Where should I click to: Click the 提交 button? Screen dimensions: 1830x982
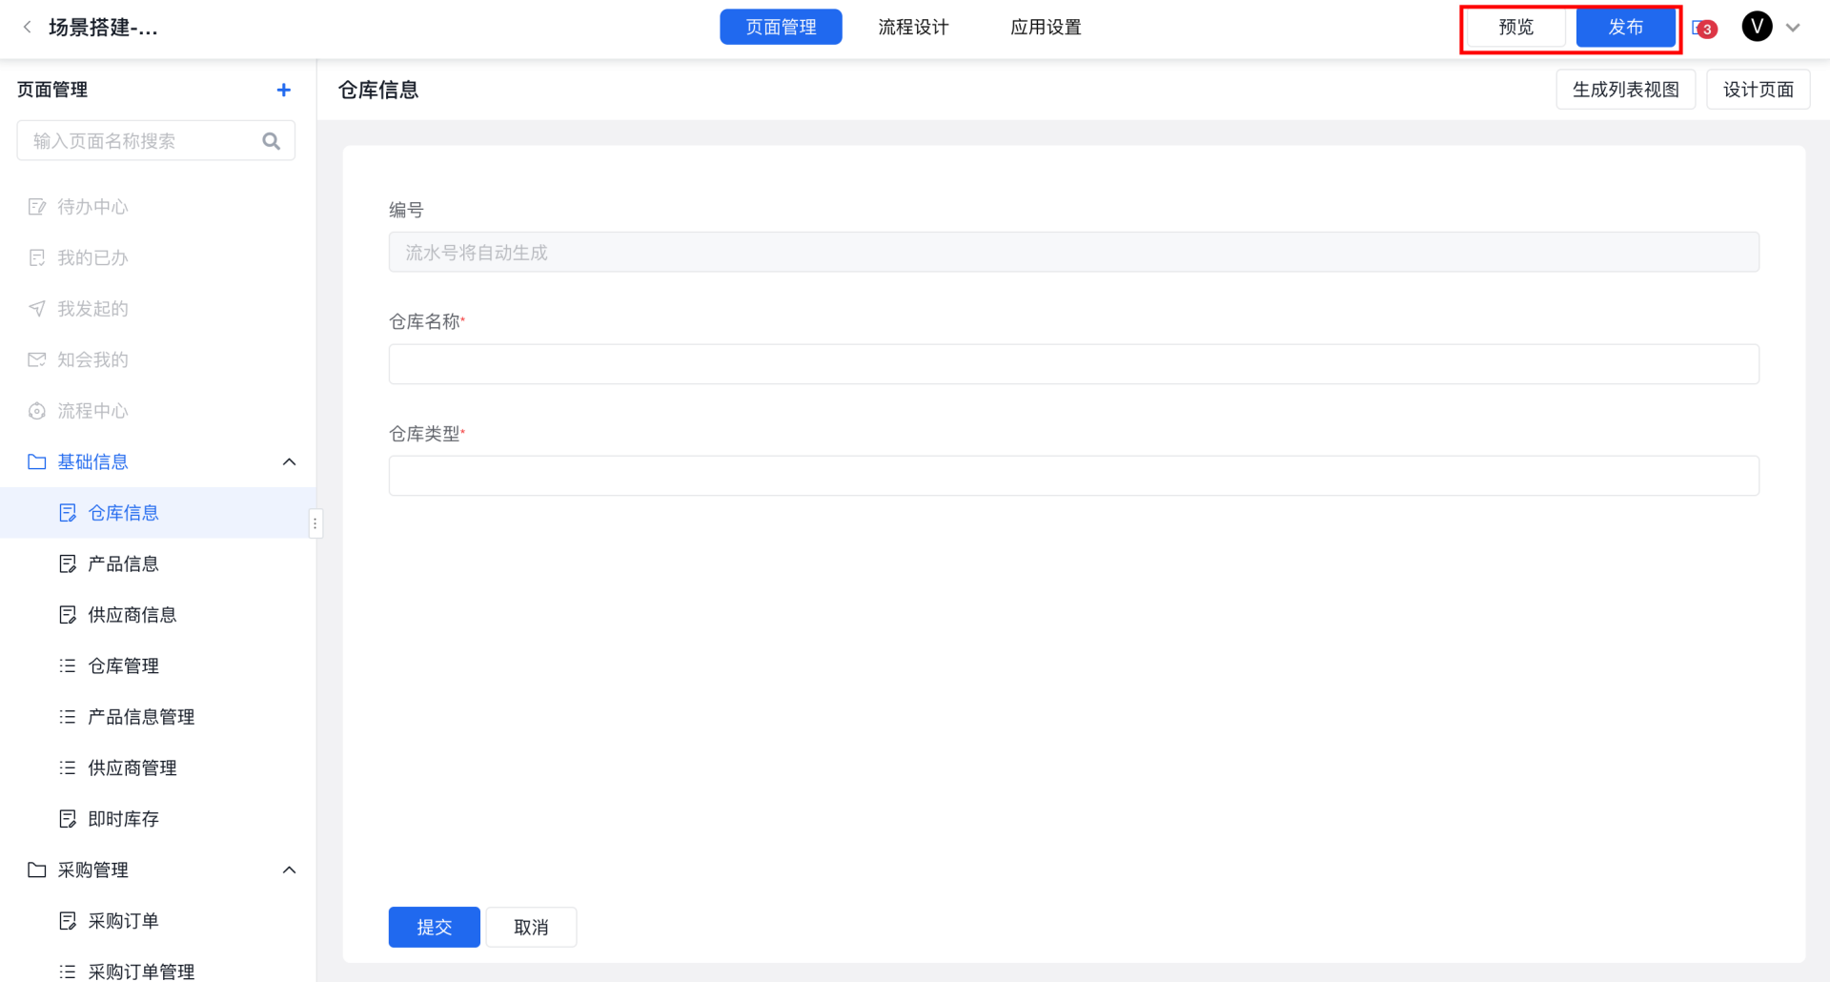(434, 927)
